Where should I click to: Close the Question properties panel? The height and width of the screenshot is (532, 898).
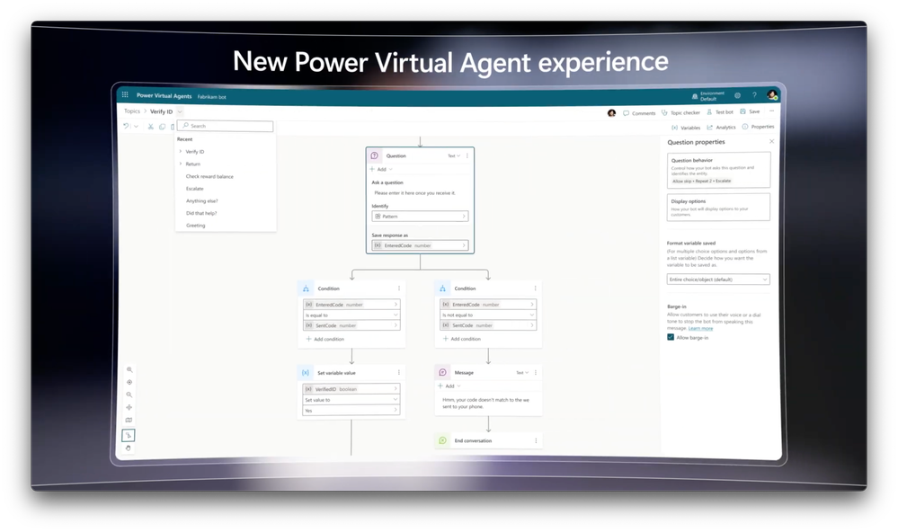coord(771,141)
